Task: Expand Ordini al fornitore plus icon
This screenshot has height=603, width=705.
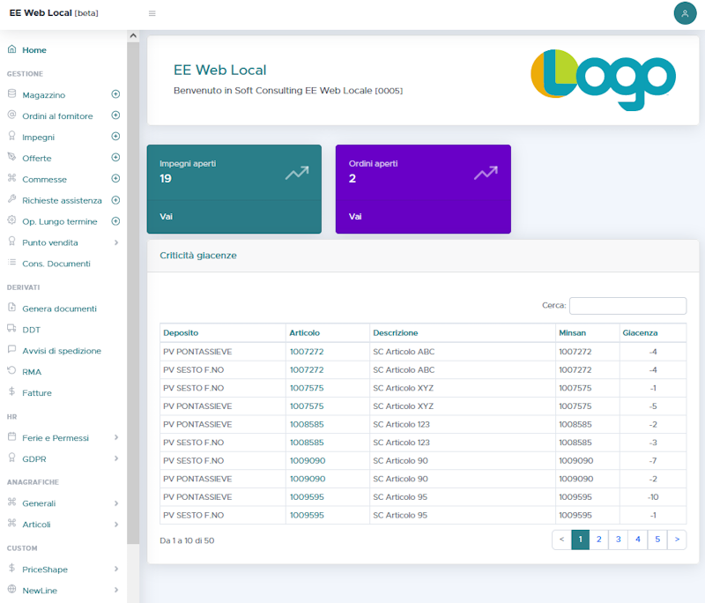Action: (115, 115)
